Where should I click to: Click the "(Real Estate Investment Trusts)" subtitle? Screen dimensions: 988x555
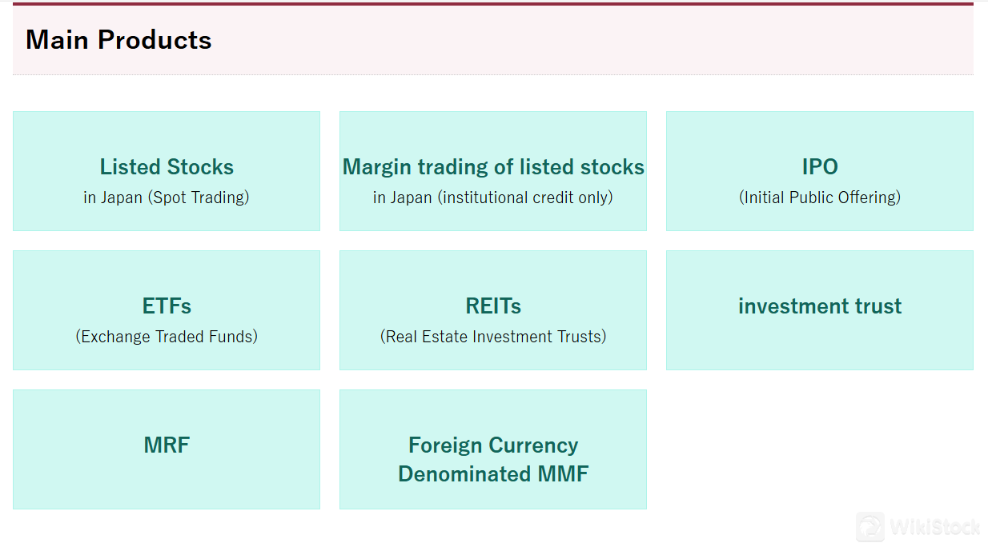[x=493, y=337]
